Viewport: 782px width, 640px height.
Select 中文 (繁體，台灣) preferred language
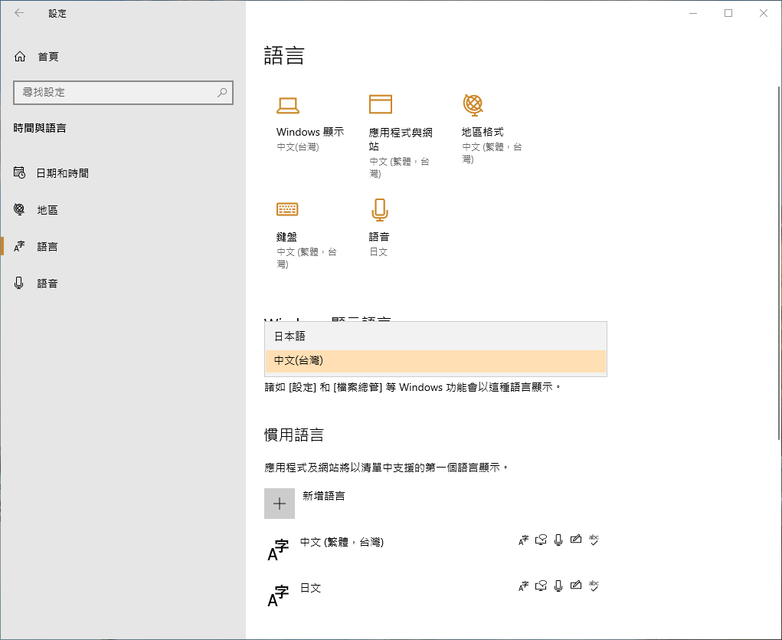[x=342, y=543]
